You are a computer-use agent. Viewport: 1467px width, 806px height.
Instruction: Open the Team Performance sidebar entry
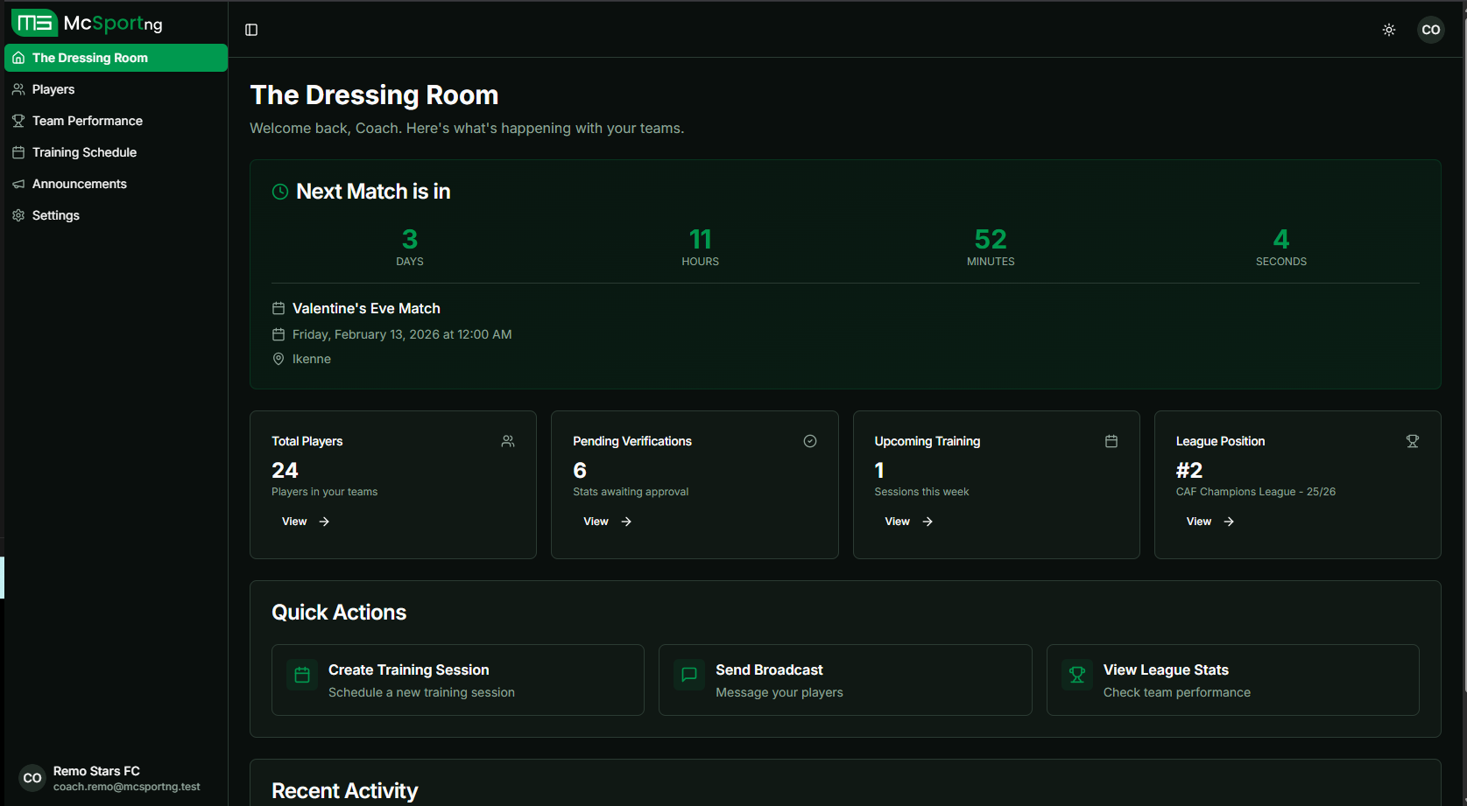(x=87, y=120)
